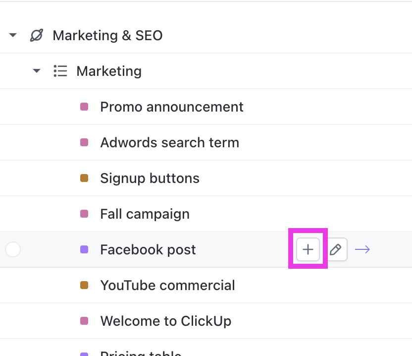The image size is (412, 356).
Task: Click the orange status square for Signup buttons
Action: (x=84, y=178)
